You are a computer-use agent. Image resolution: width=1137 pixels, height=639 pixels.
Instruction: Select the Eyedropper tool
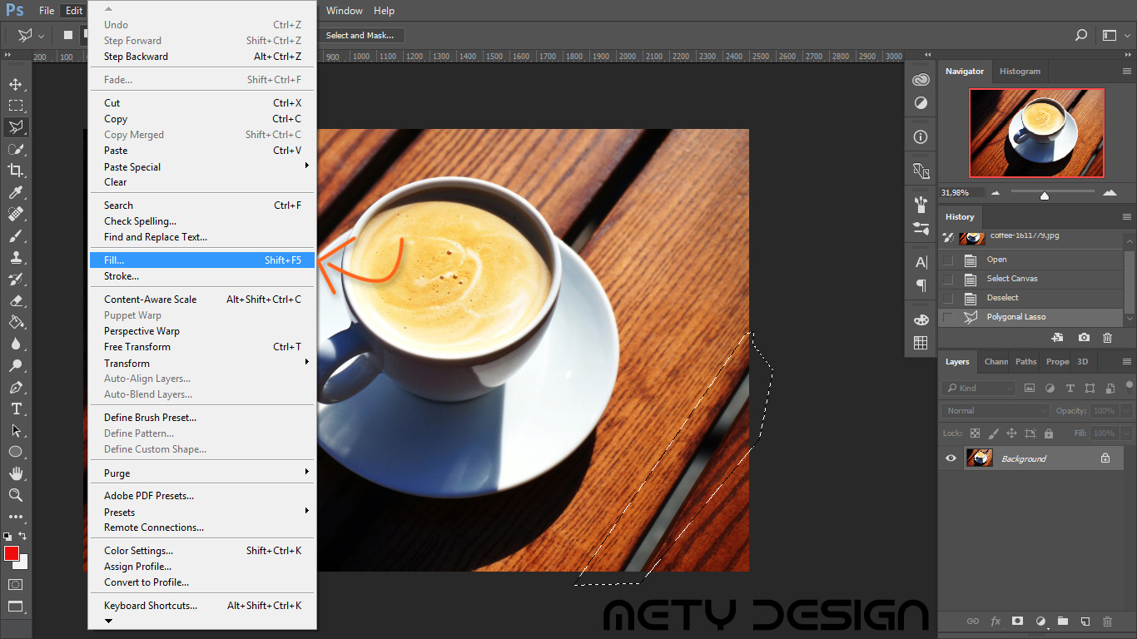[16, 192]
